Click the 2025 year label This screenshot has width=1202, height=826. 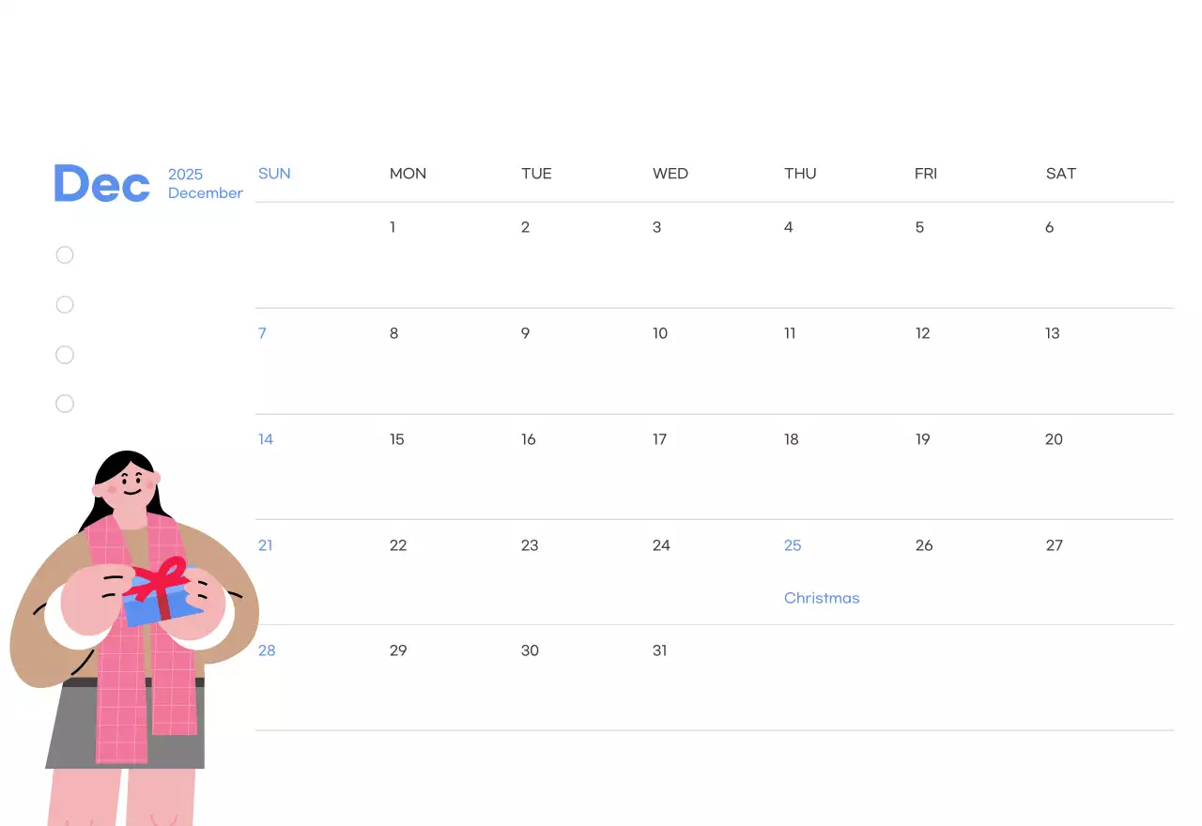point(185,175)
